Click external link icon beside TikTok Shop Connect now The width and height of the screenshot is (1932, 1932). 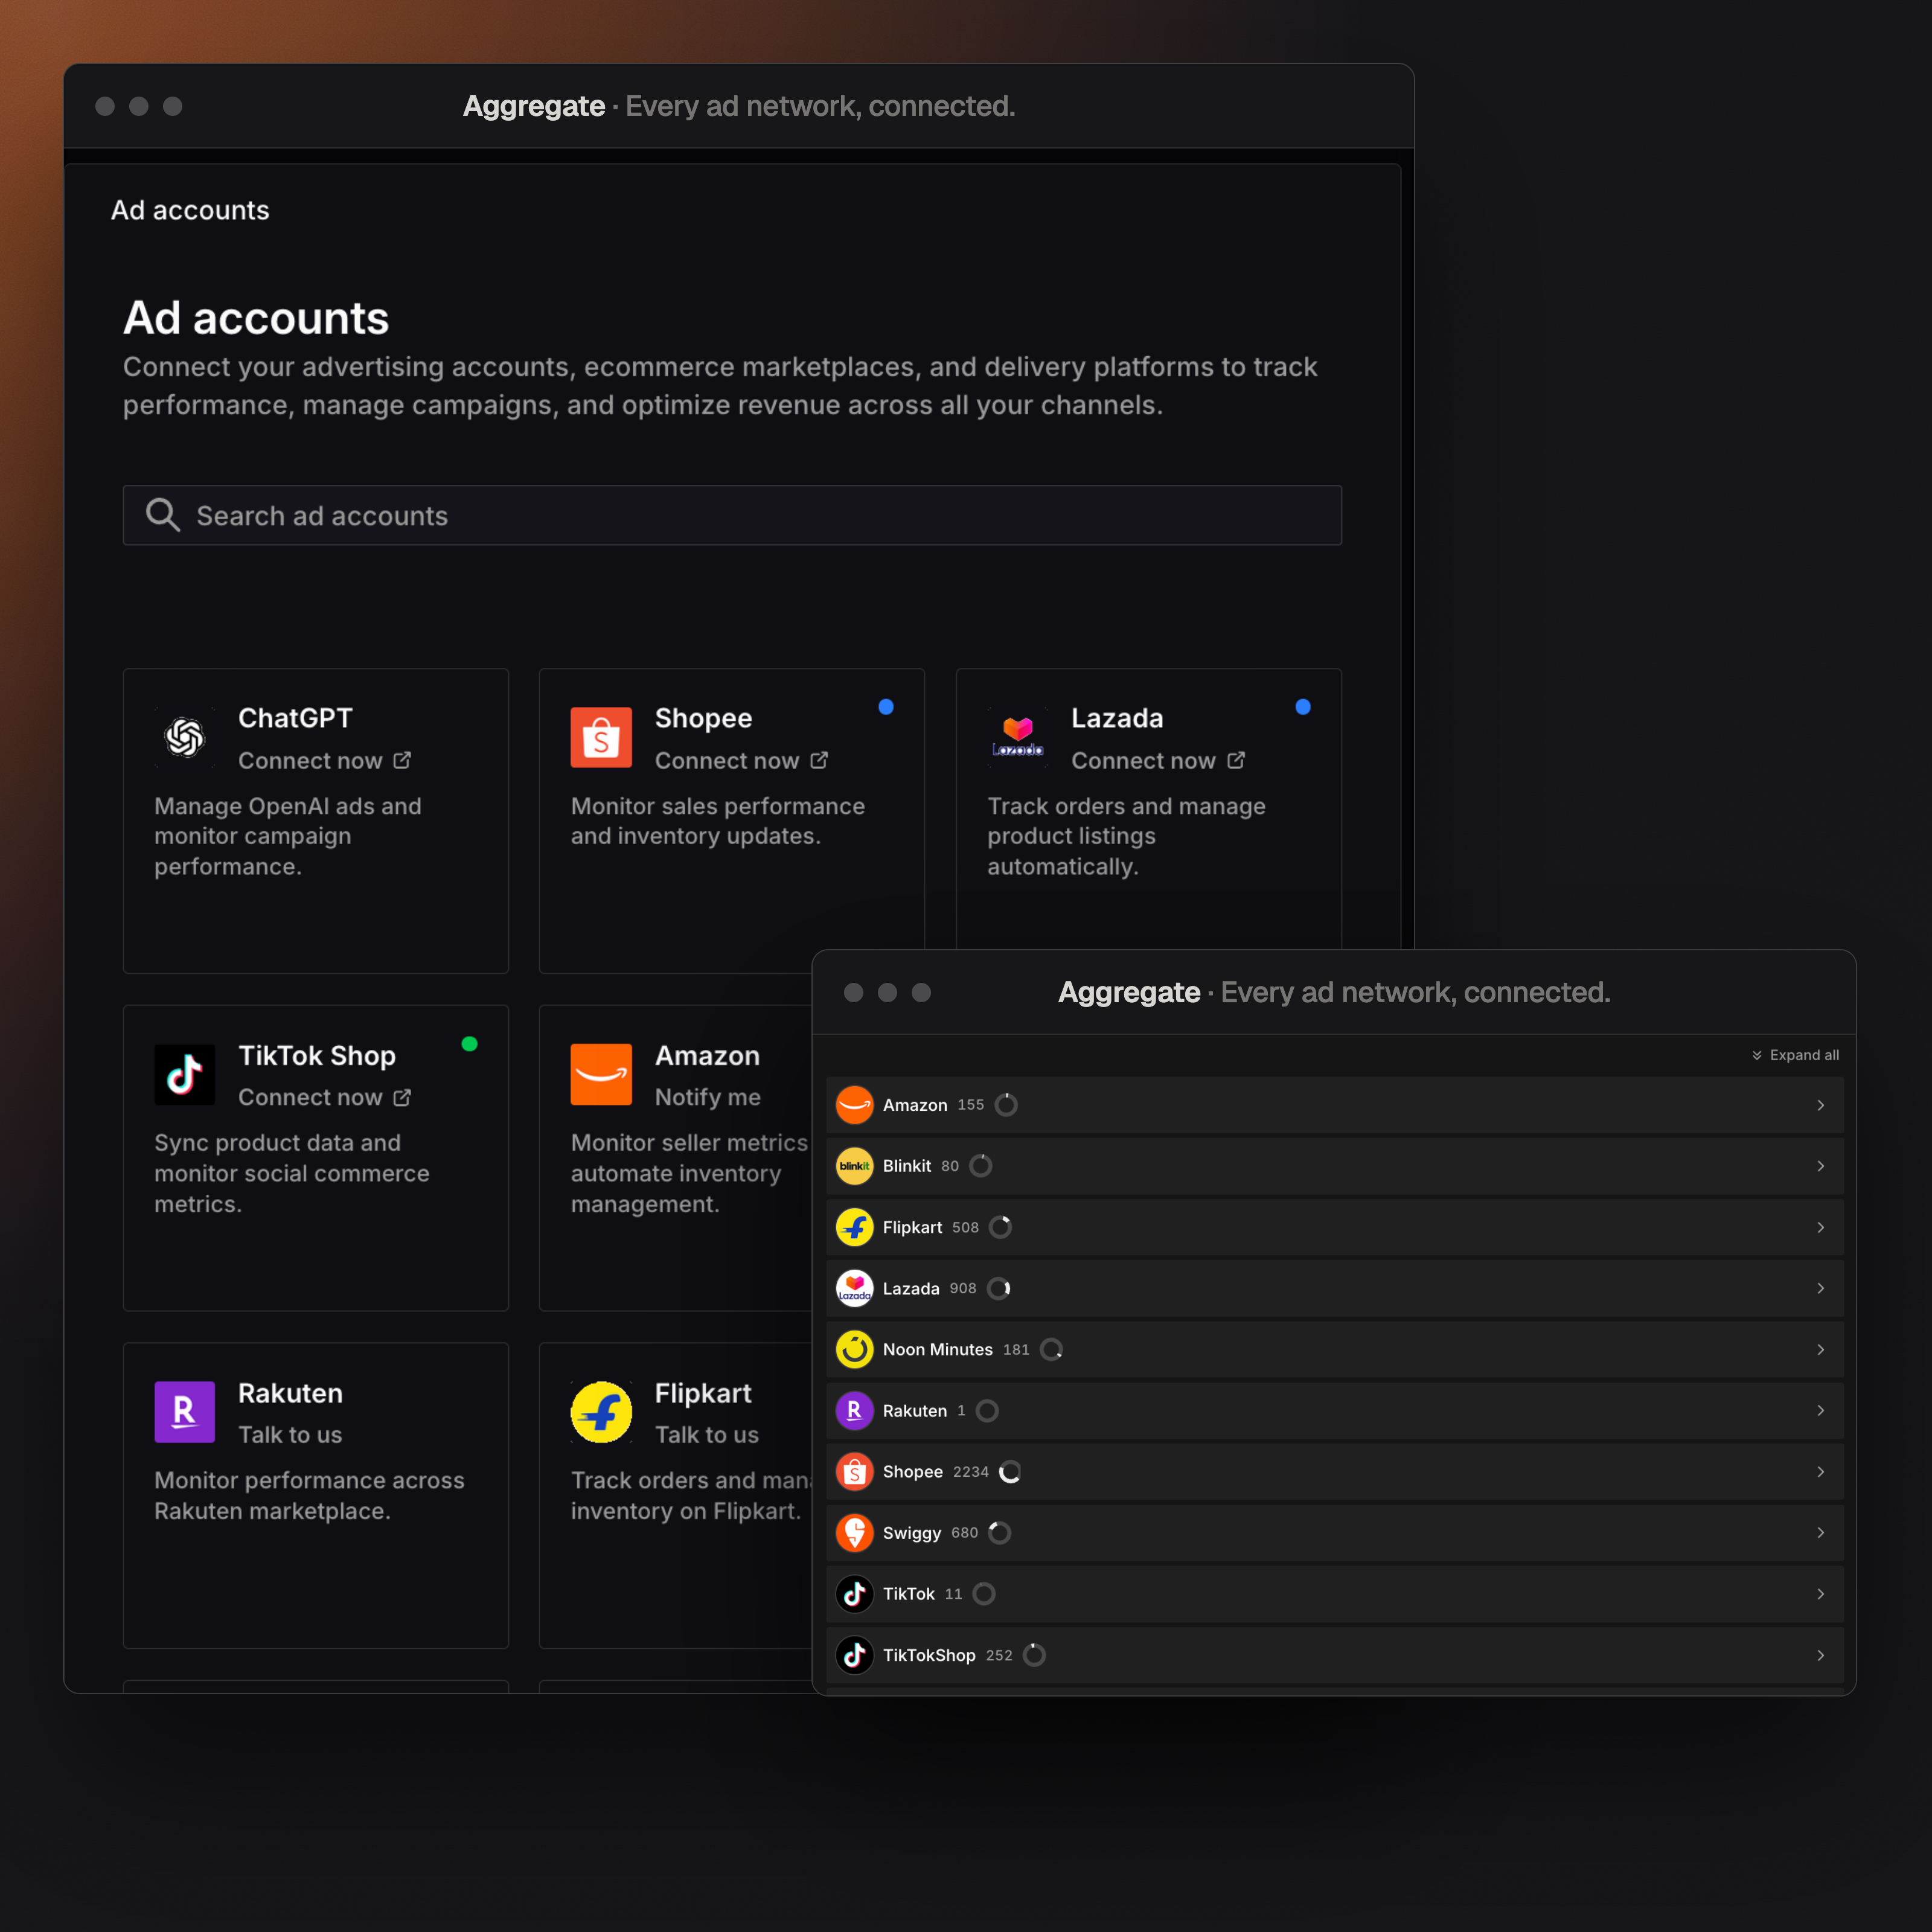click(x=402, y=1097)
